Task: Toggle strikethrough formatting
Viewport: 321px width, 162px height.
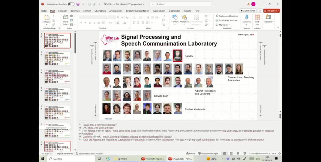Action: (98, 23)
